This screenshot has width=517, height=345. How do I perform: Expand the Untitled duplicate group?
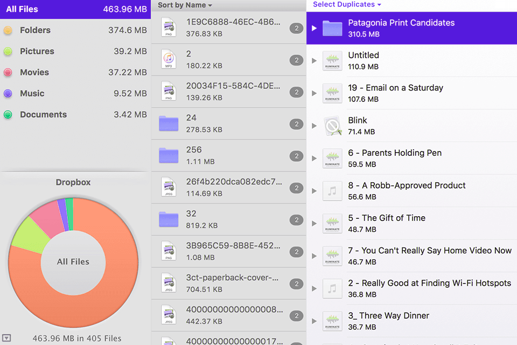tap(314, 60)
